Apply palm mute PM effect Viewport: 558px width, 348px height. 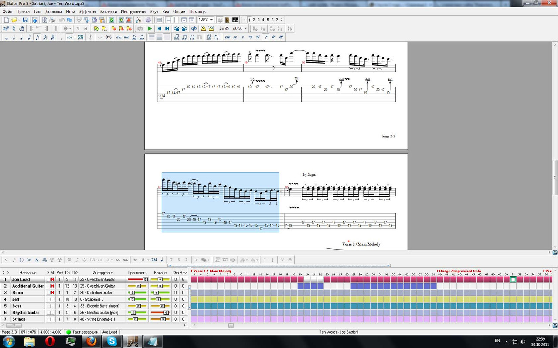[154, 260]
